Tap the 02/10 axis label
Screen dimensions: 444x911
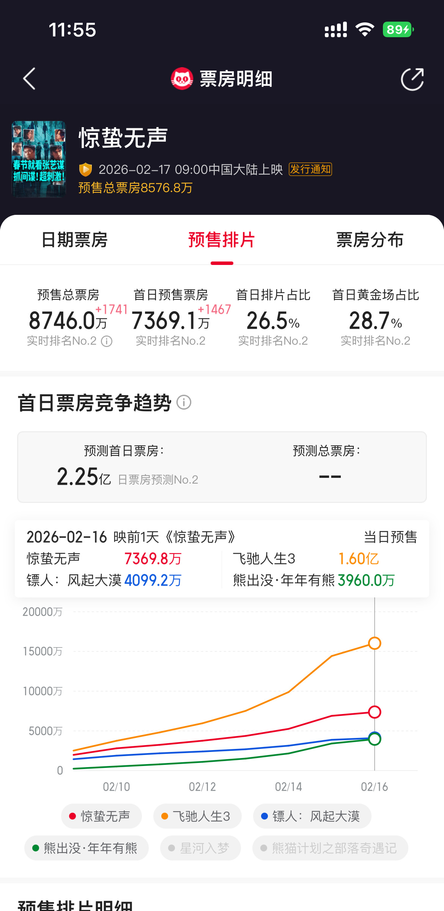click(117, 787)
